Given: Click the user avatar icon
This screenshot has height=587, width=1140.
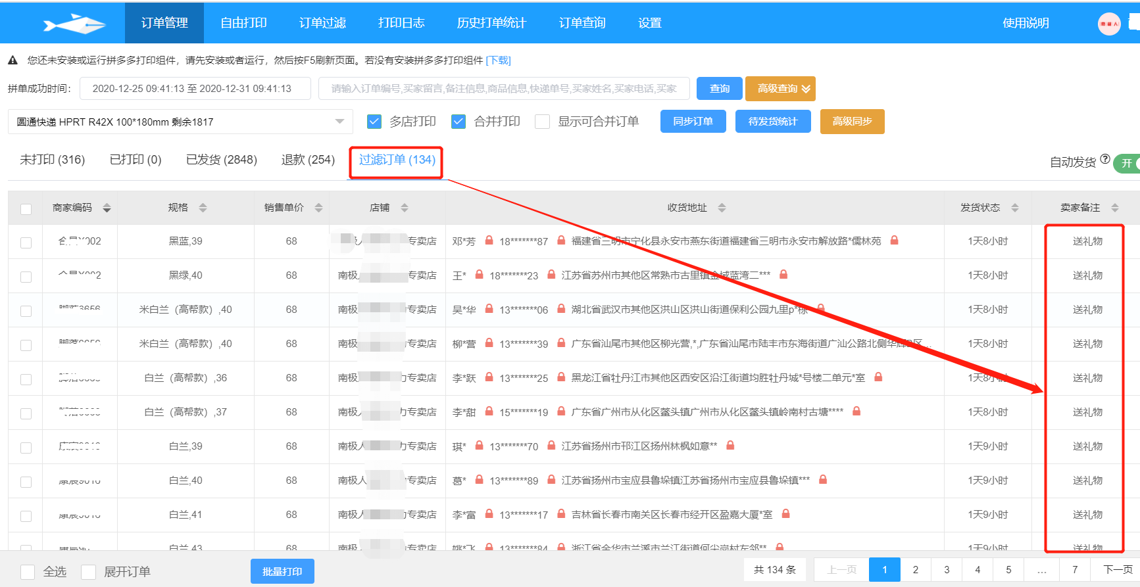Looking at the screenshot, I should [x=1108, y=24].
